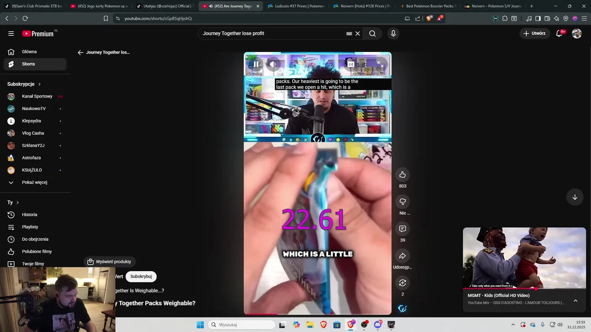
Task: Expand the Ty section
Action: (13, 202)
